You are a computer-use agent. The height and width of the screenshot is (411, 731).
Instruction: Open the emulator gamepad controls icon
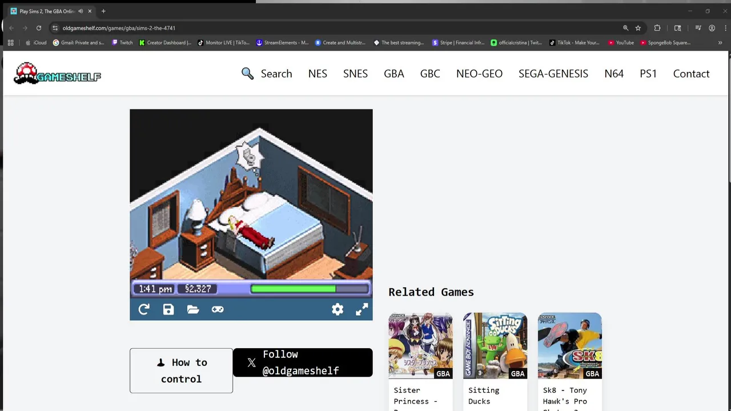pyautogui.click(x=218, y=309)
